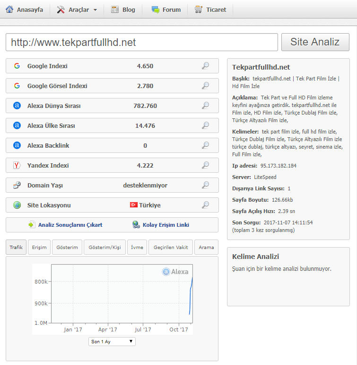This screenshot has width=357, height=365.
Task: Click the Forum chat bubbles icon
Action: [156, 9]
